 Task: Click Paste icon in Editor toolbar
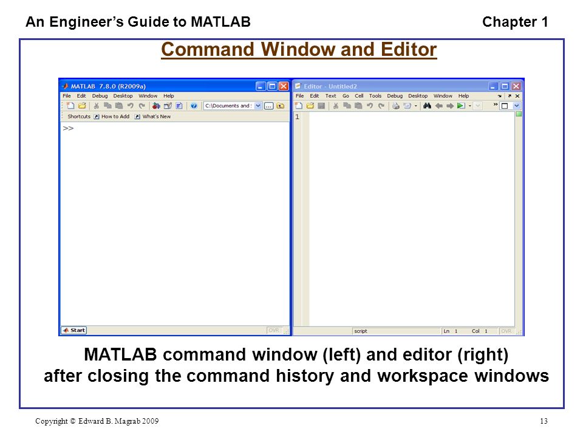click(358, 106)
